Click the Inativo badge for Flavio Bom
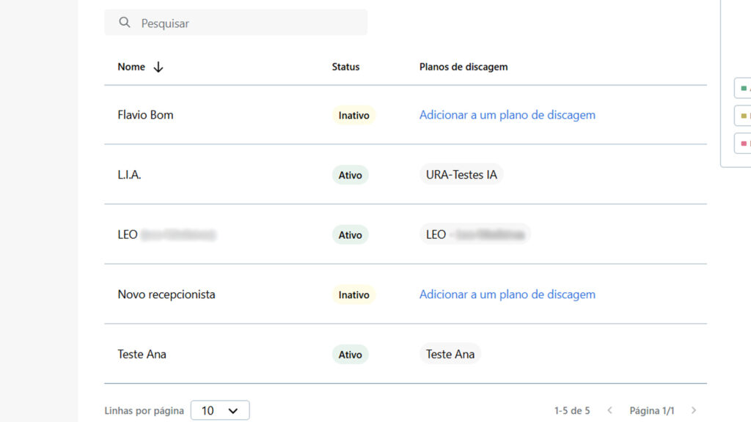This screenshot has height=422, width=751. (x=353, y=115)
